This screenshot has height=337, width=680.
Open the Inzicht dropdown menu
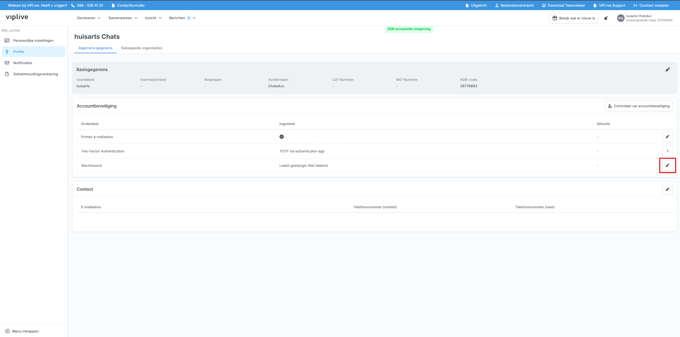(x=153, y=18)
